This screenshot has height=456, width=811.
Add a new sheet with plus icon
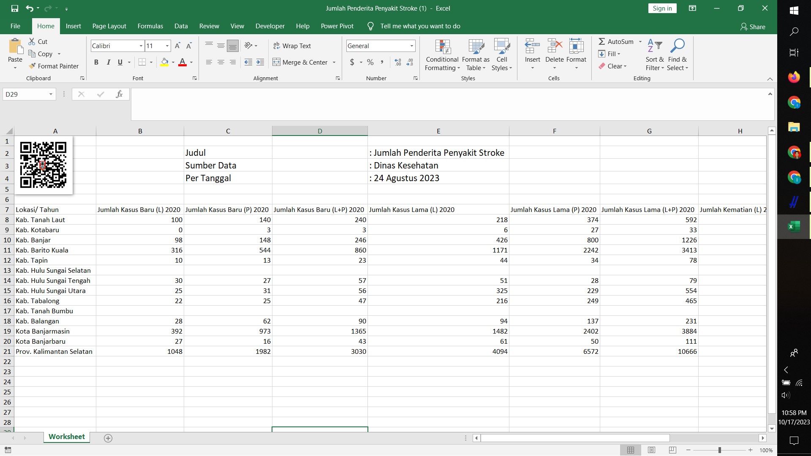(x=108, y=438)
